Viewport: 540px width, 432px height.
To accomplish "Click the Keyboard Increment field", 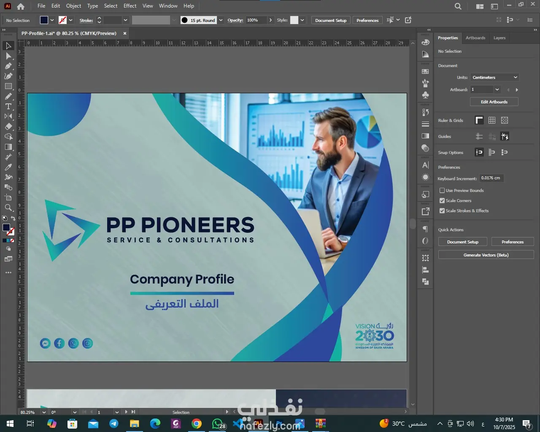I will coord(491,178).
